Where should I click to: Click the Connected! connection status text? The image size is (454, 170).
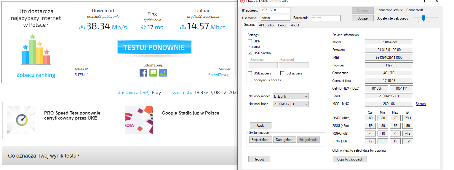(x=415, y=10)
